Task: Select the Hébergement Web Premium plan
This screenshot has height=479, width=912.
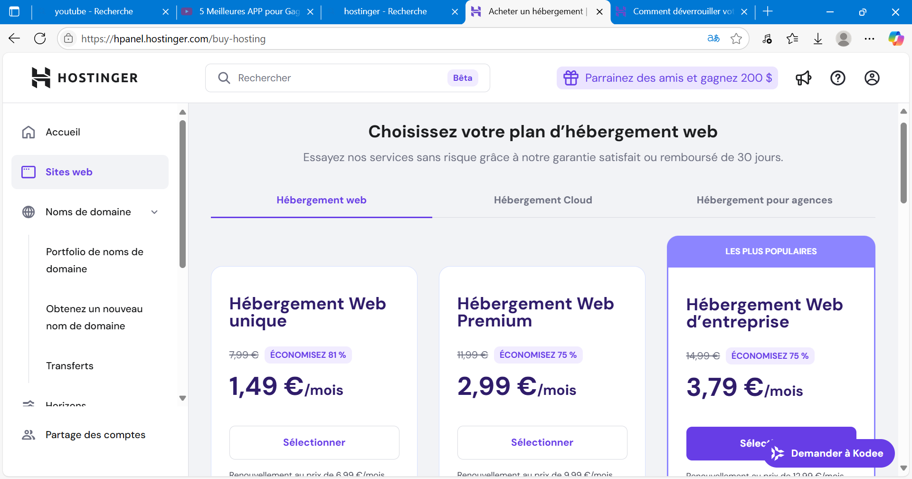Action: click(x=542, y=442)
